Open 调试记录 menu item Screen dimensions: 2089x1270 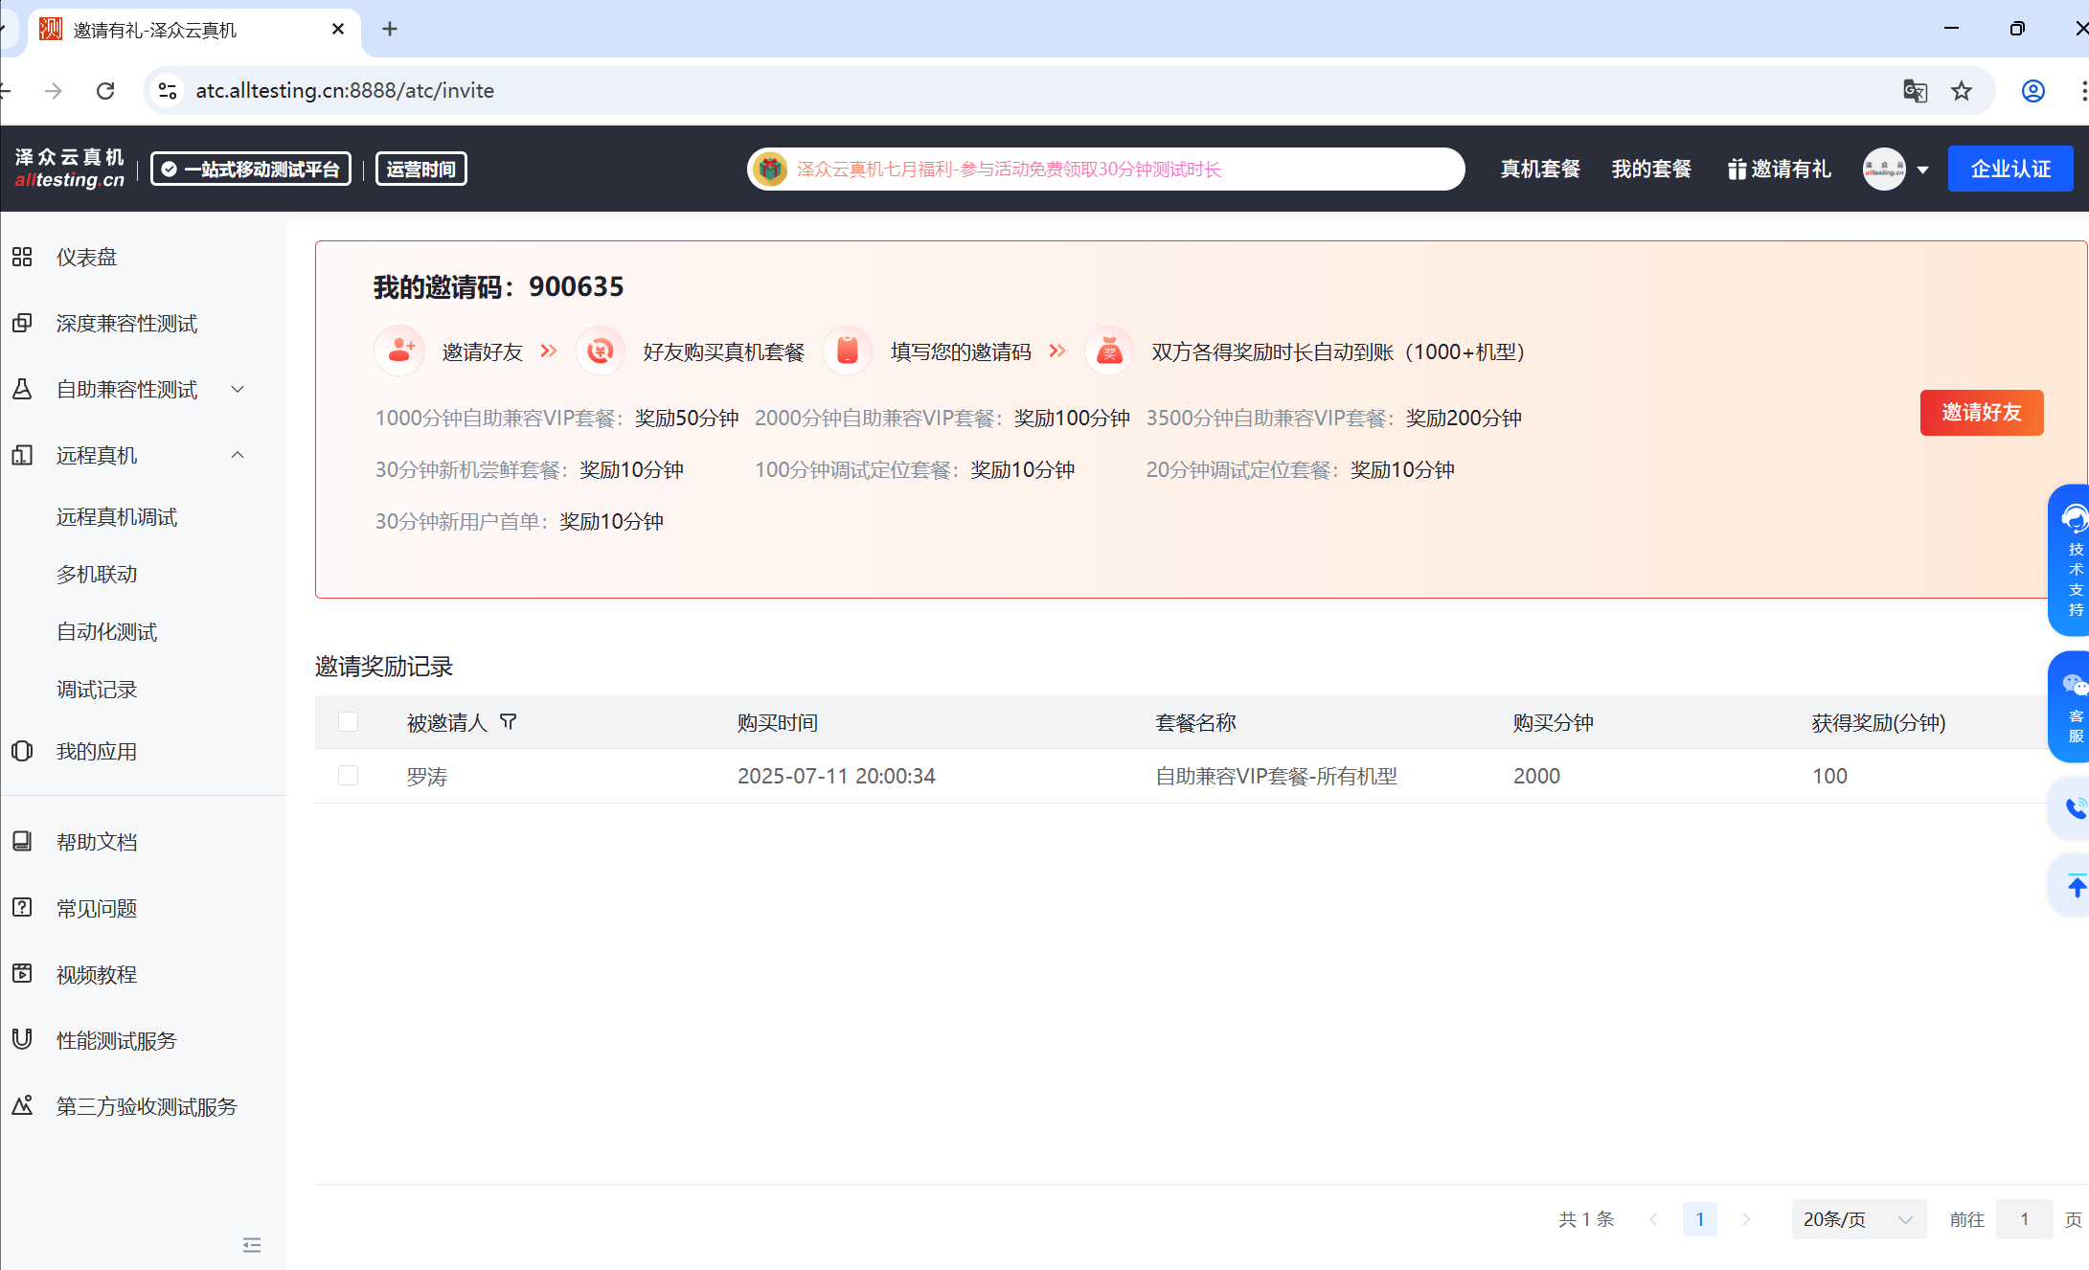coord(97,690)
